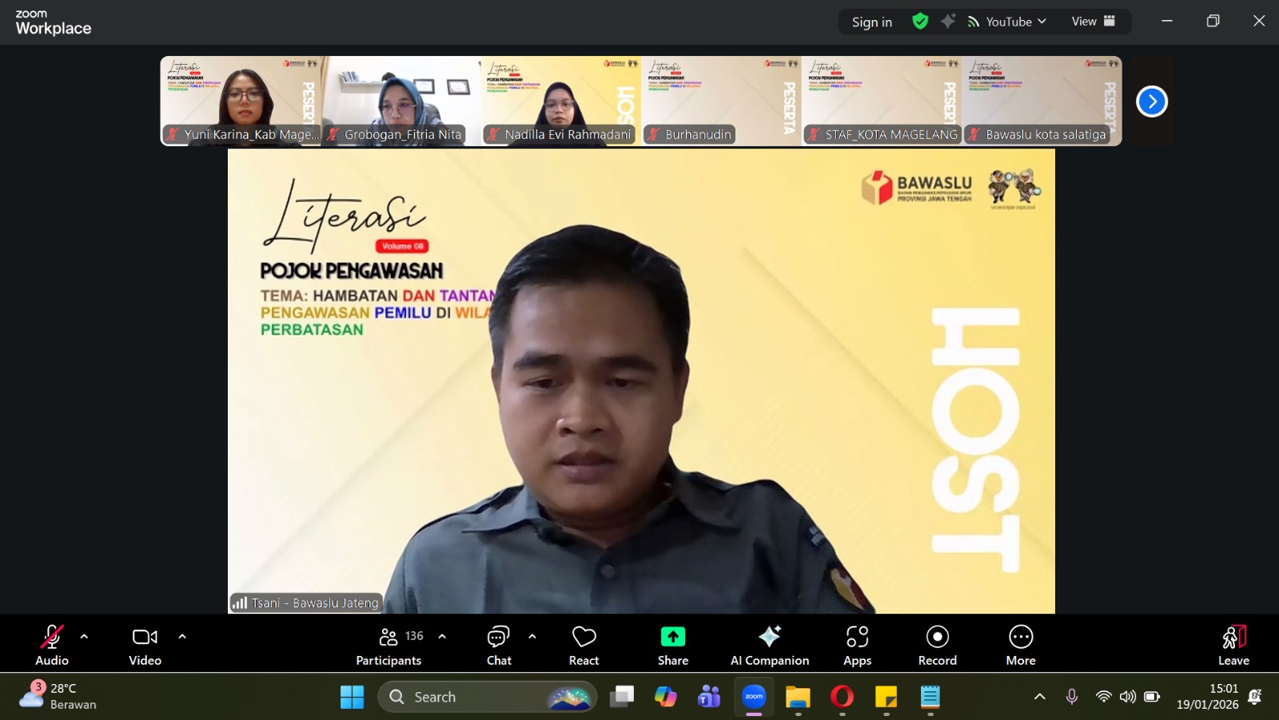This screenshot has width=1279, height=720.
Task: Open the Apps panel
Action: pyautogui.click(x=857, y=645)
